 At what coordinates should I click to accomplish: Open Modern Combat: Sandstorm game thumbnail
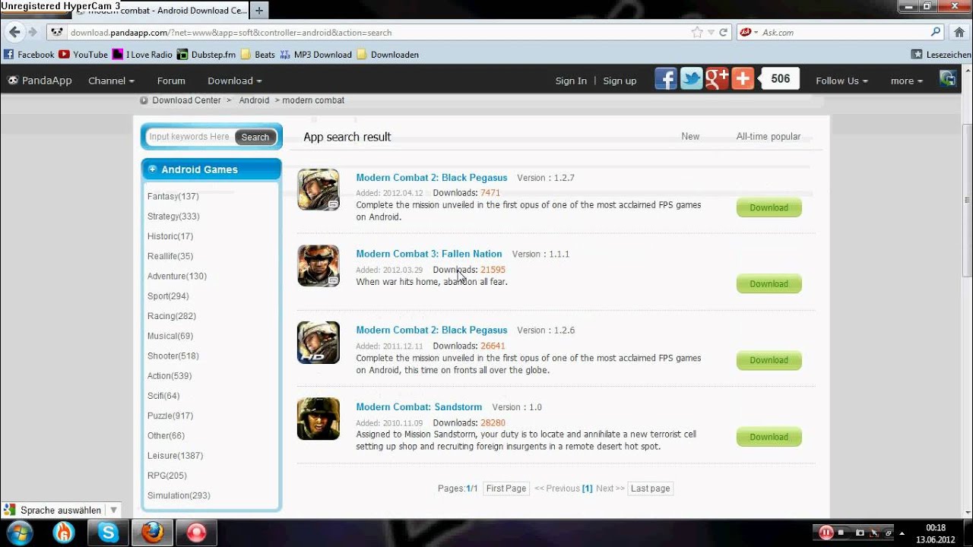pos(319,419)
